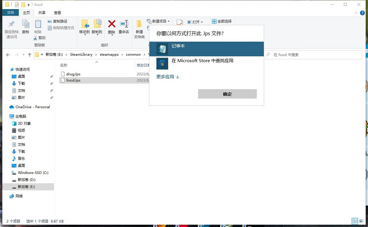Confirm opening with Notepad via 确定
The width and height of the screenshot is (368, 227).
[227, 94]
